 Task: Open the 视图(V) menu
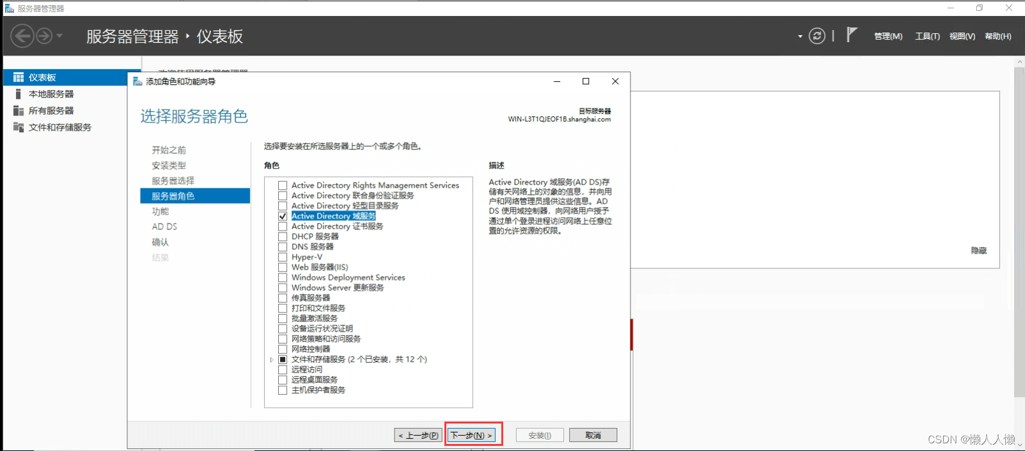tap(962, 36)
